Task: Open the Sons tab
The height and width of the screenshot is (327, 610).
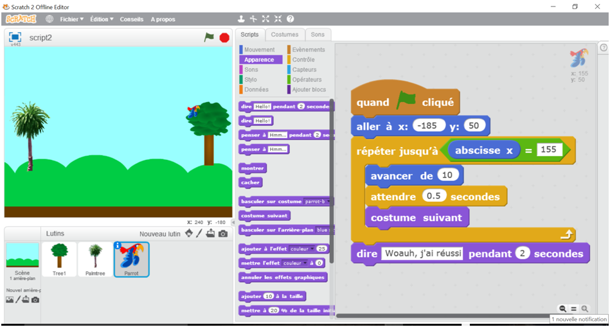Action: (x=318, y=35)
